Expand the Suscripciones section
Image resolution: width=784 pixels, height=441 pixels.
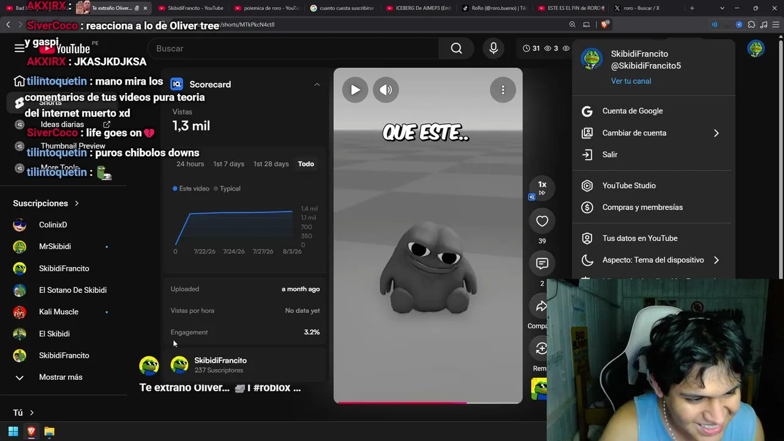46,203
